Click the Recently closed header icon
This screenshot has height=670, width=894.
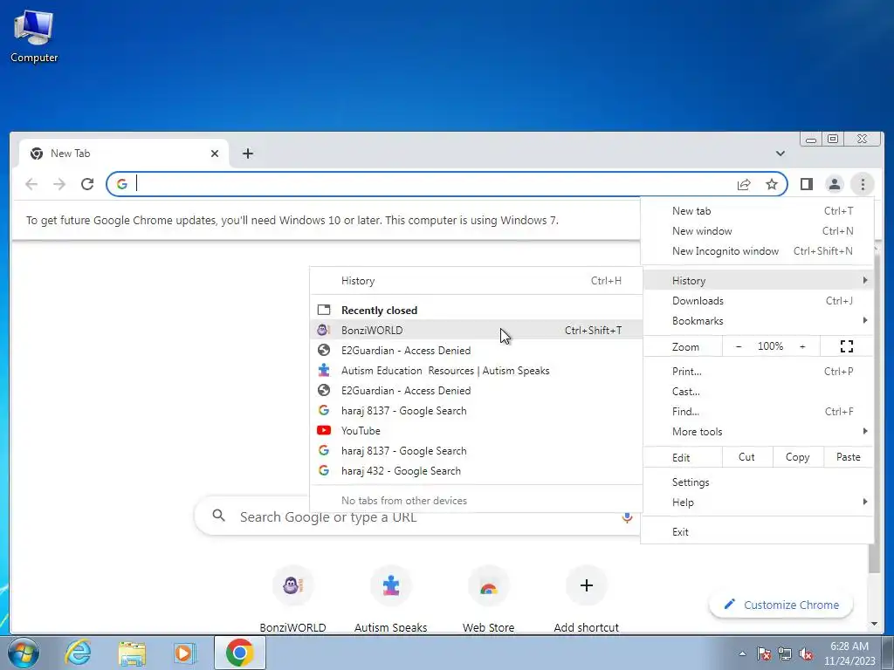click(324, 310)
